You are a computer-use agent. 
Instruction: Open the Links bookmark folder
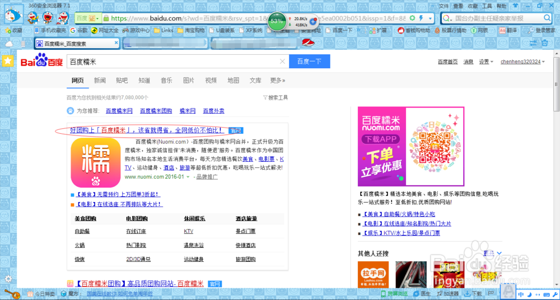(163, 31)
